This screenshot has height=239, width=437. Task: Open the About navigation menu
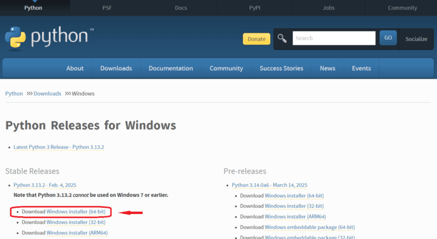point(75,68)
